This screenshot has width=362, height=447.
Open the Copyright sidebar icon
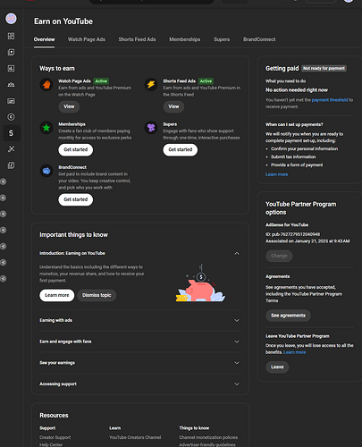coord(11,117)
